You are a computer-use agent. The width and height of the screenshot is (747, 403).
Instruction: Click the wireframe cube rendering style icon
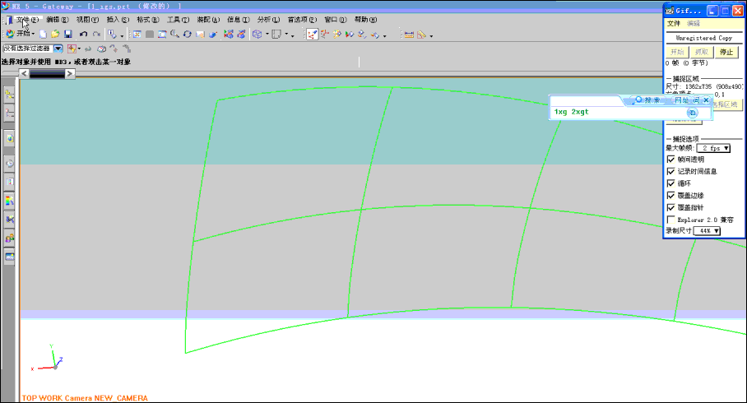tap(258, 35)
